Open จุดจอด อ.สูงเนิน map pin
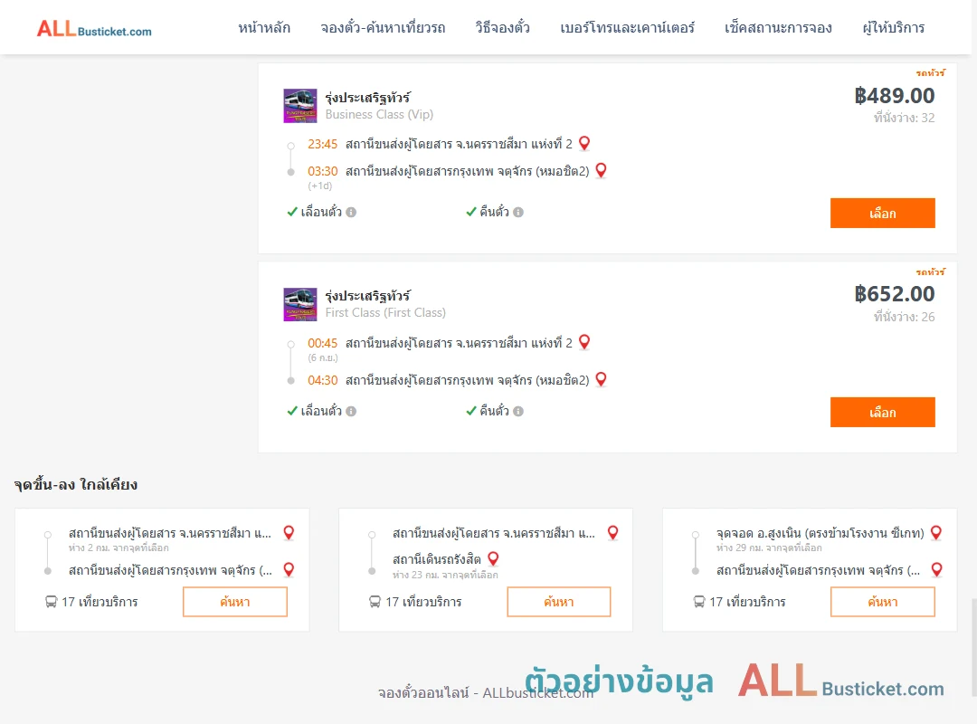Viewport: 977px width, 724px height. (936, 532)
